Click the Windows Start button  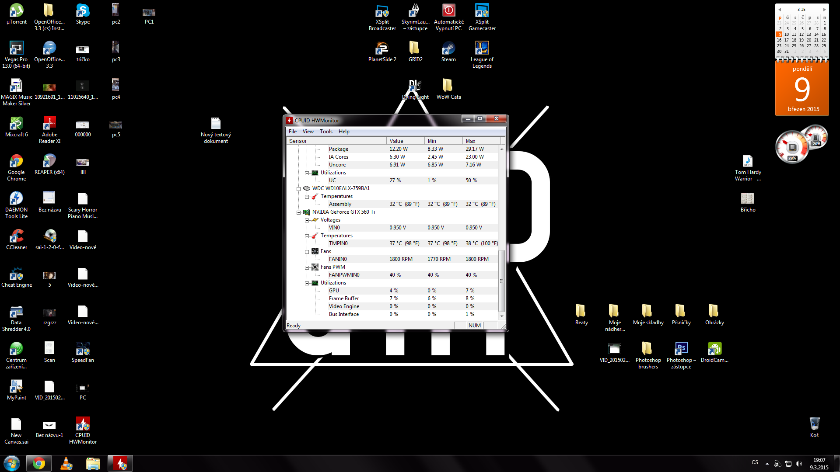pos(11,463)
